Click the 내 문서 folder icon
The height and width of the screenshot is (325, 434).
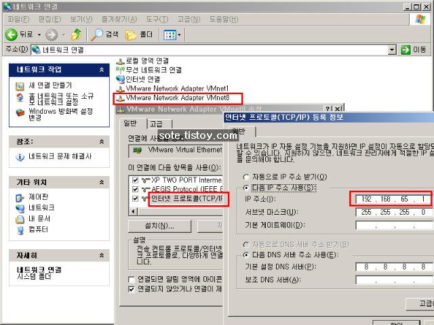(20, 219)
